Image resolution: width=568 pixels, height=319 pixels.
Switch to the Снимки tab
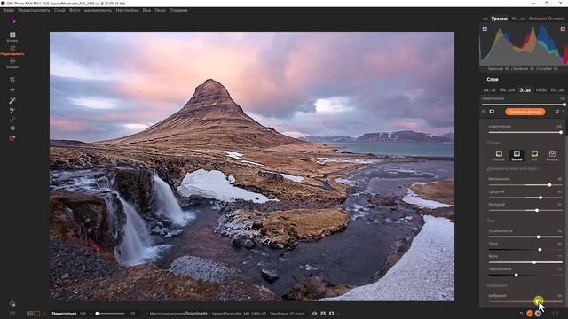[x=556, y=19]
